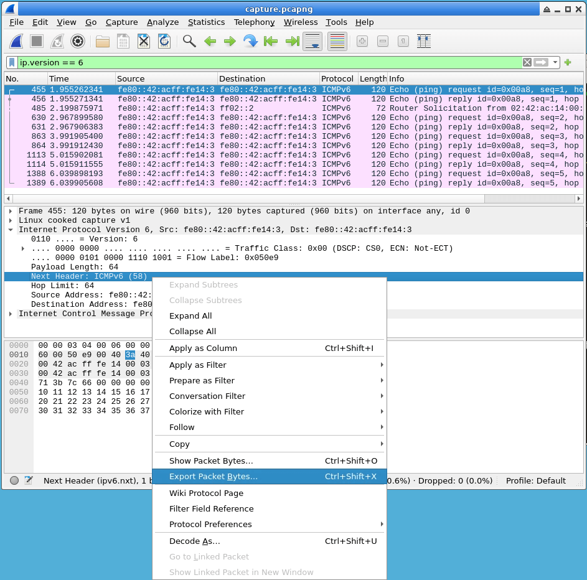This screenshot has width=587, height=580.
Task: Go to specified packet icon
Action: click(x=250, y=41)
